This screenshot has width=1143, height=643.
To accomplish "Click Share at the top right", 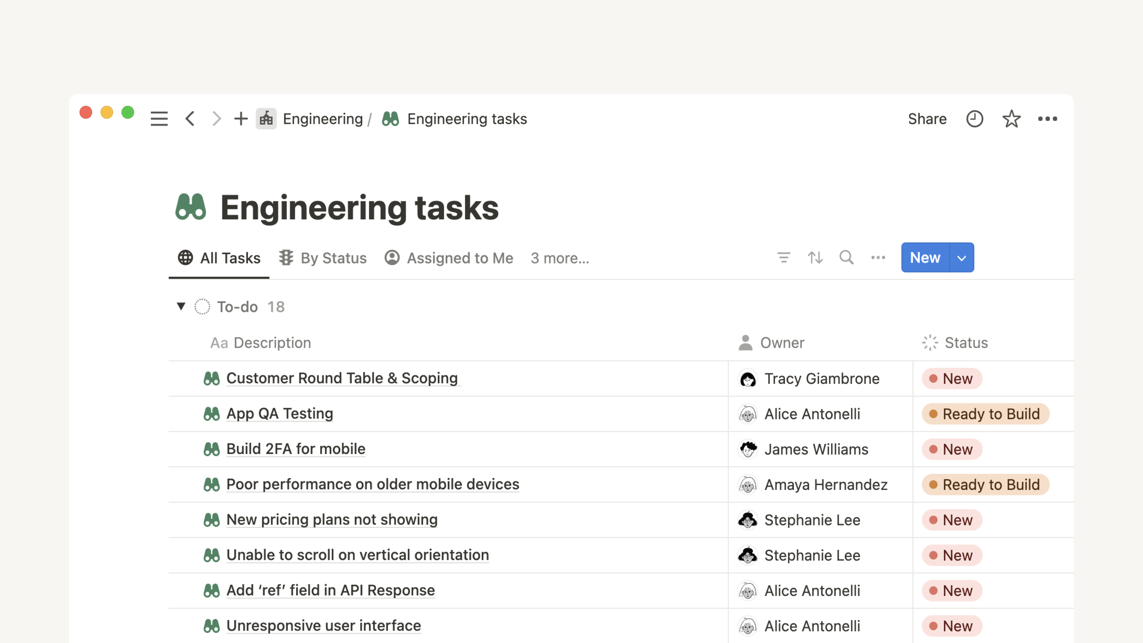I will point(927,118).
